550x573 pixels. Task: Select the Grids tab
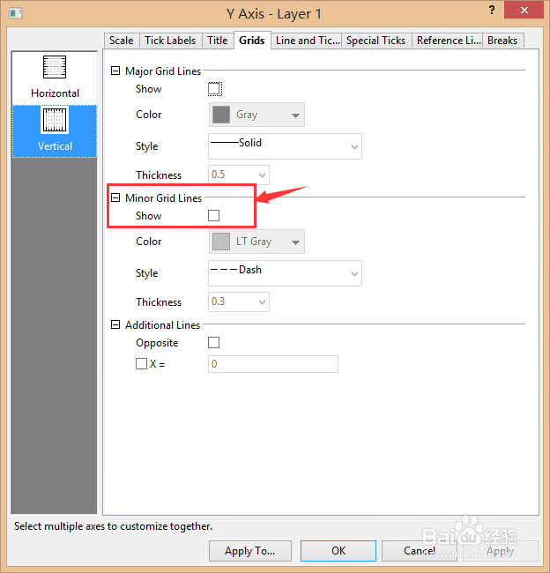[x=252, y=41]
